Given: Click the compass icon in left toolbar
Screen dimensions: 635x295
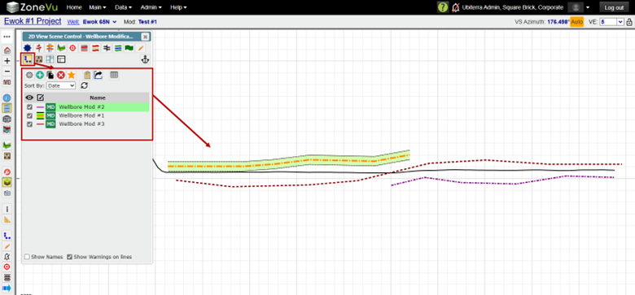Looking at the screenshot, I should [x=7, y=98].
